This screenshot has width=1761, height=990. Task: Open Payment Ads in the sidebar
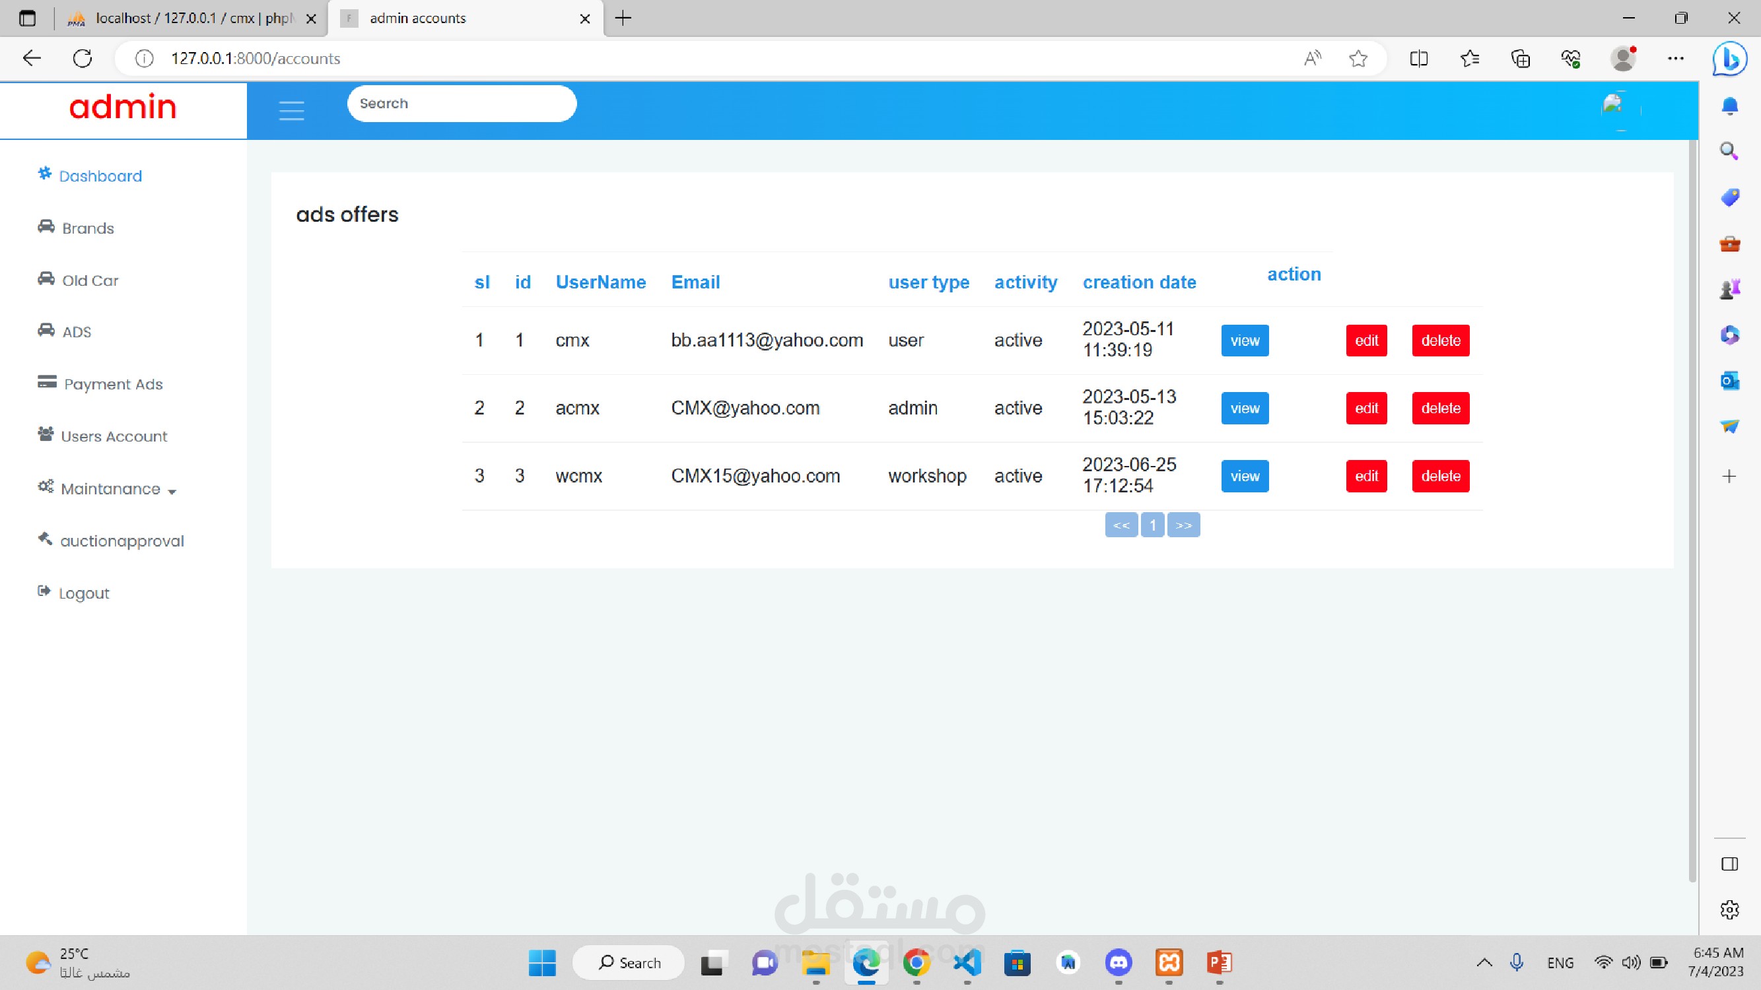coord(113,384)
